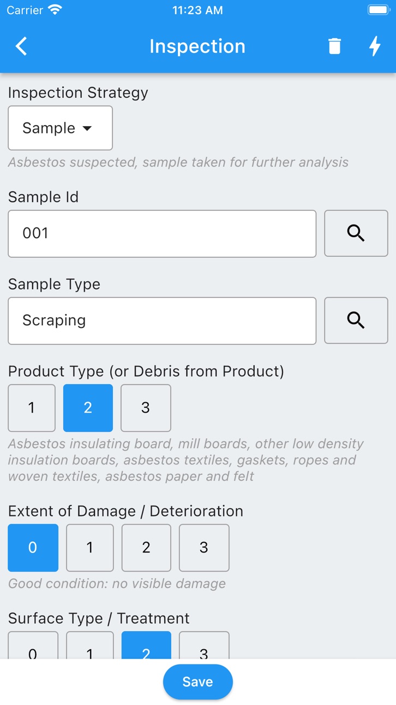Viewport: 396px width, 705px height.
Task: Tap the lightning bolt quick action icon
Action: 375,46
